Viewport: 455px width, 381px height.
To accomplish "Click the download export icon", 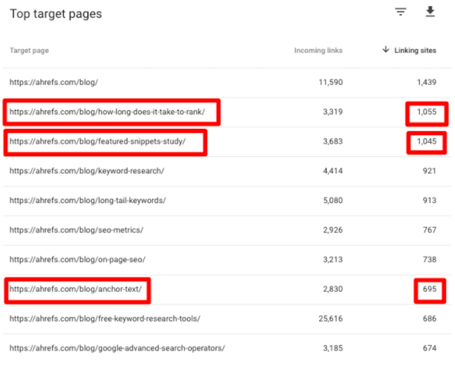I will click(430, 11).
